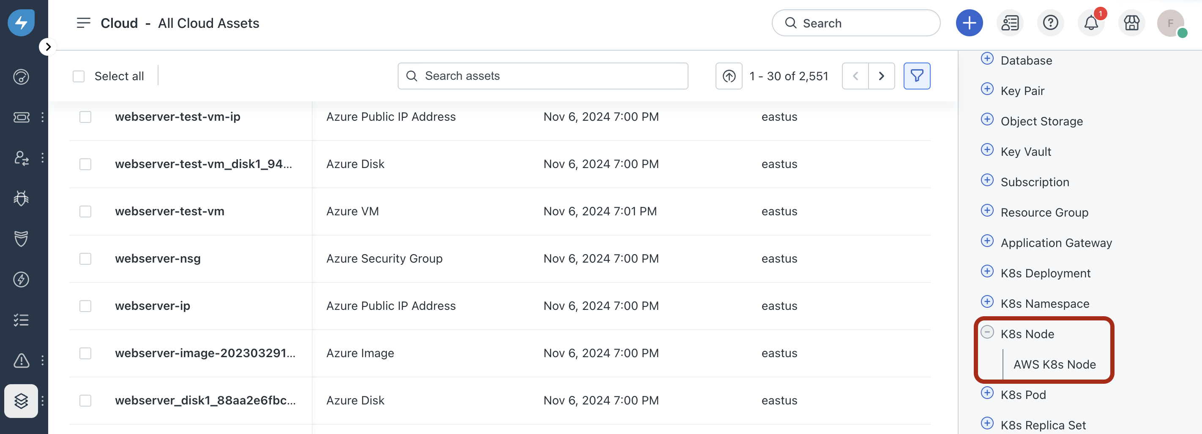Open the checklist icon in the sidebar
The width and height of the screenshot is (1202, 434).
click(x=21, y=320)
